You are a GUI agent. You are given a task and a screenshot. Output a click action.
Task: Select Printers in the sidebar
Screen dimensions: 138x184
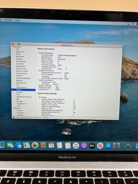[x=20, y=92]
